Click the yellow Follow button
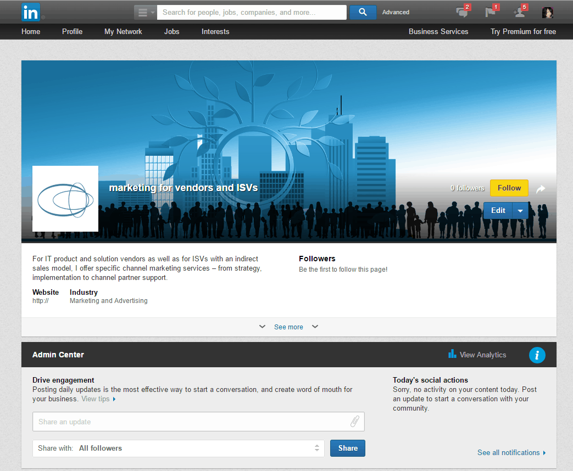This screenshot has width=573, height=471. click(x=509, y=188)
